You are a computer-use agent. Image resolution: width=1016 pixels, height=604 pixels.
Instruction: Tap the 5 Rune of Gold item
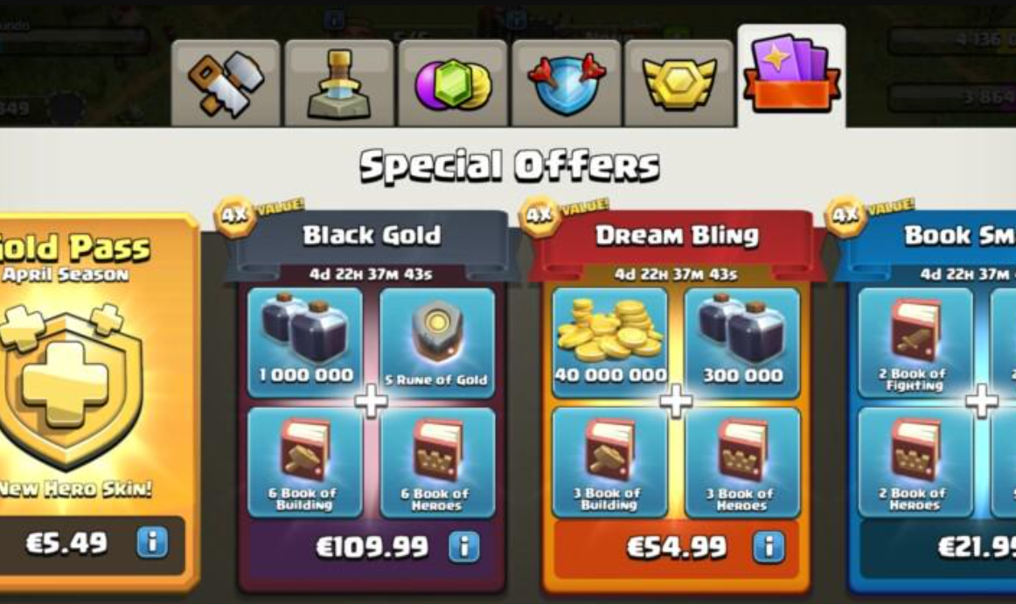(x=437, y=343)
